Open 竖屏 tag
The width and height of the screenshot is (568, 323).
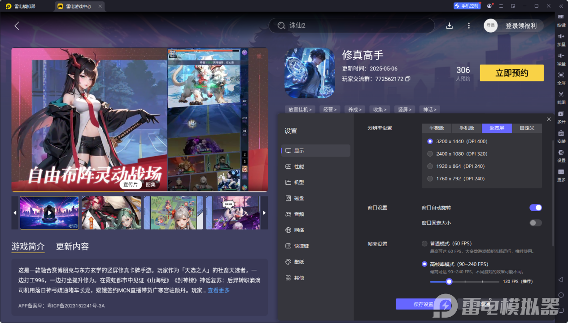(x=404, y=109)
